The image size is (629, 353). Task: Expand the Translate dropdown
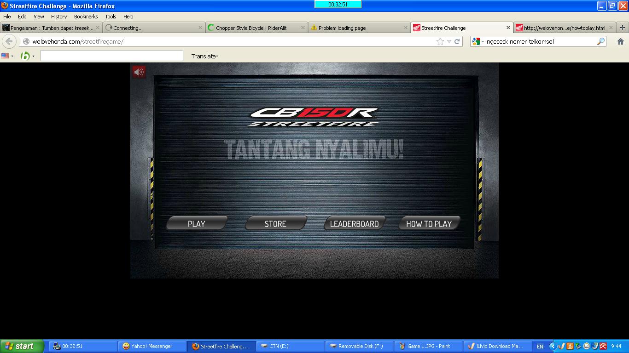point(205,56)
